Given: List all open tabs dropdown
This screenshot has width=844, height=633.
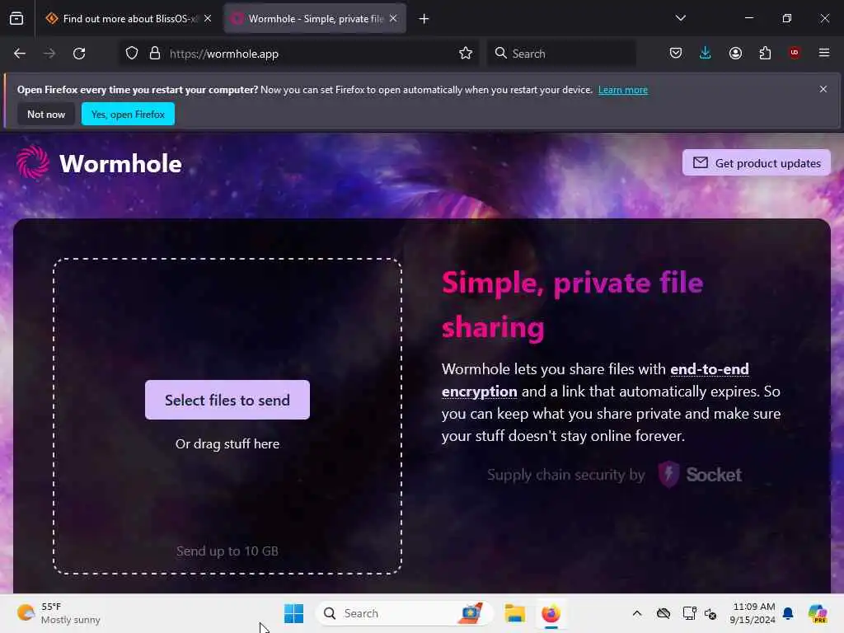Looking at the screenshot, I should pos(680,18).
